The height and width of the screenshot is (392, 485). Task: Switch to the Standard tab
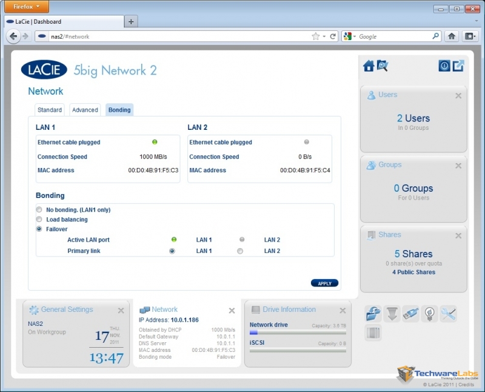pos(50,110)
